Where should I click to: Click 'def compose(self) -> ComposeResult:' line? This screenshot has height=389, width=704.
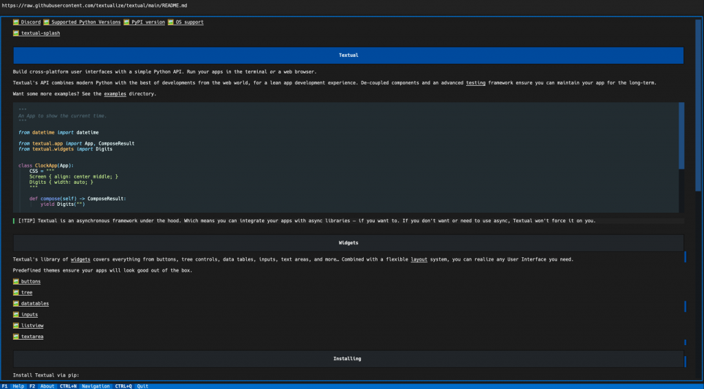tap(78, 198)
